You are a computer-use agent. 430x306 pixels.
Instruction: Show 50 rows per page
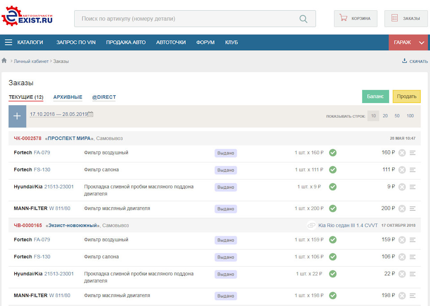coord(397,116)
